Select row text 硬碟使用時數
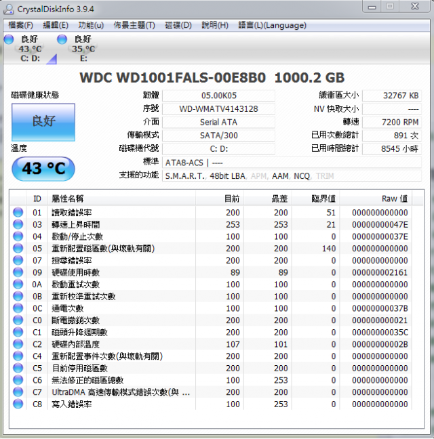The width and height of the screenshot is (434, 439). tap(76, 272)
